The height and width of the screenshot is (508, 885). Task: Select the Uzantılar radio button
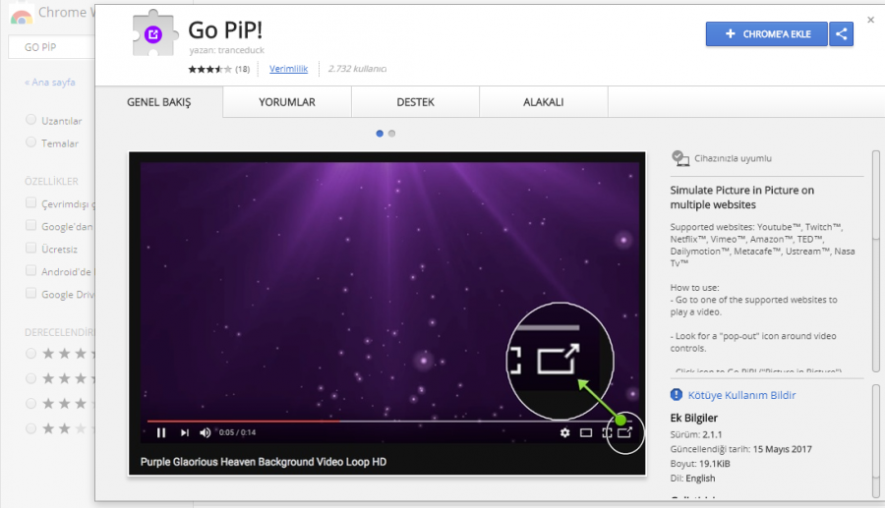coord(31,120)
